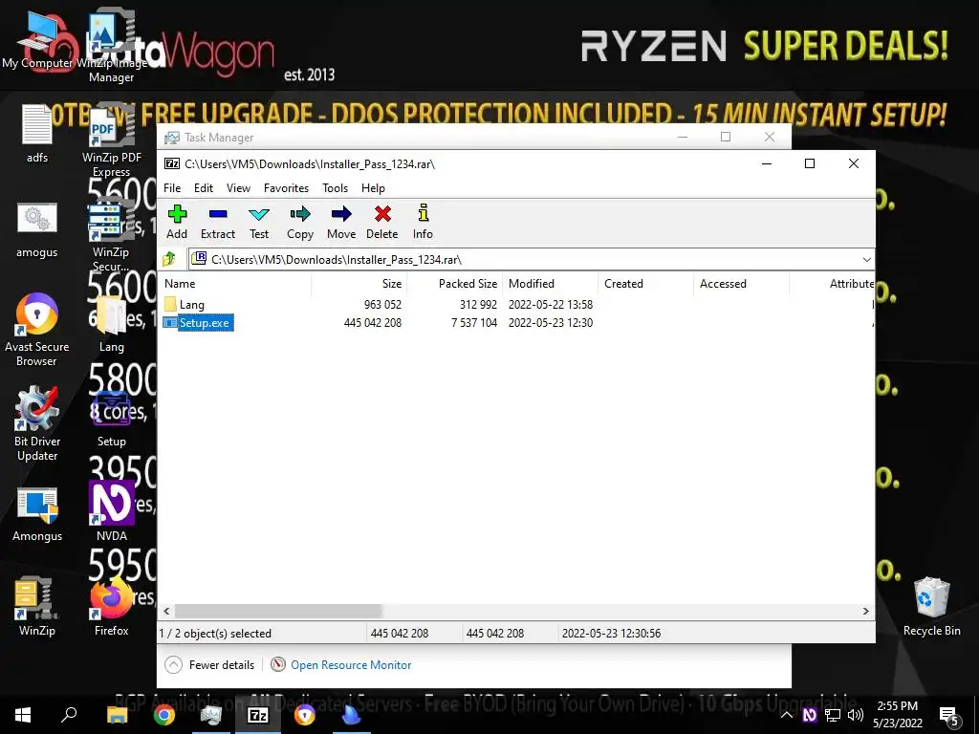Select the Setup desktop icon
The width and height of the screenshot is (979, 734).
coord(111,419)
